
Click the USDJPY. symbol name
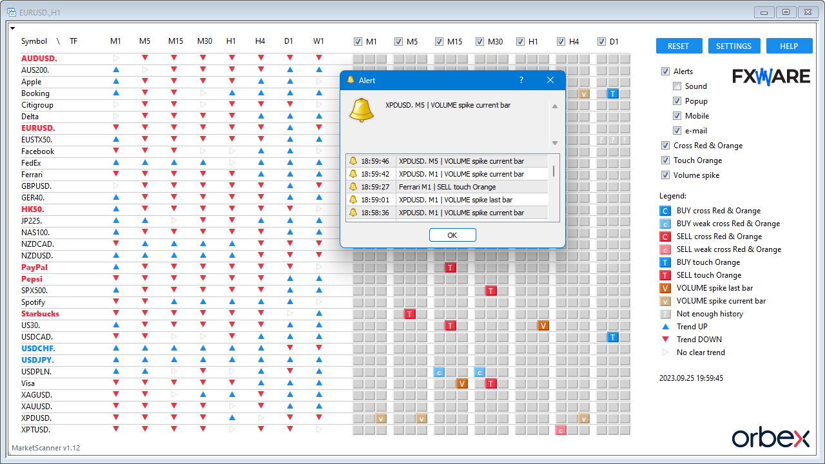click(37, 360)
